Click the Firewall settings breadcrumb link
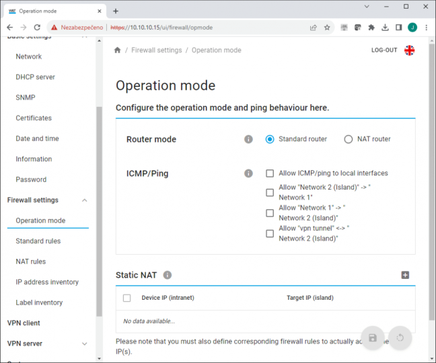 (x=157, y=50)
